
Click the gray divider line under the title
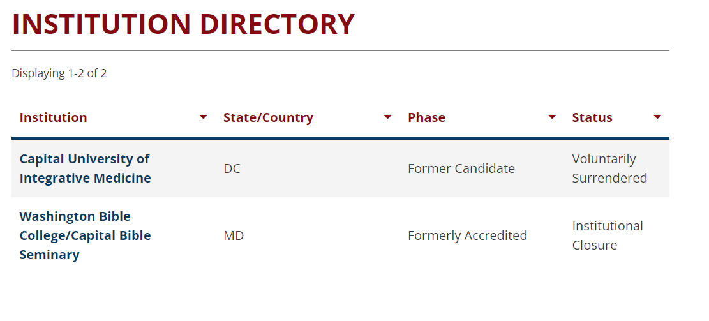pyautogui.click(x=340, y=50)
